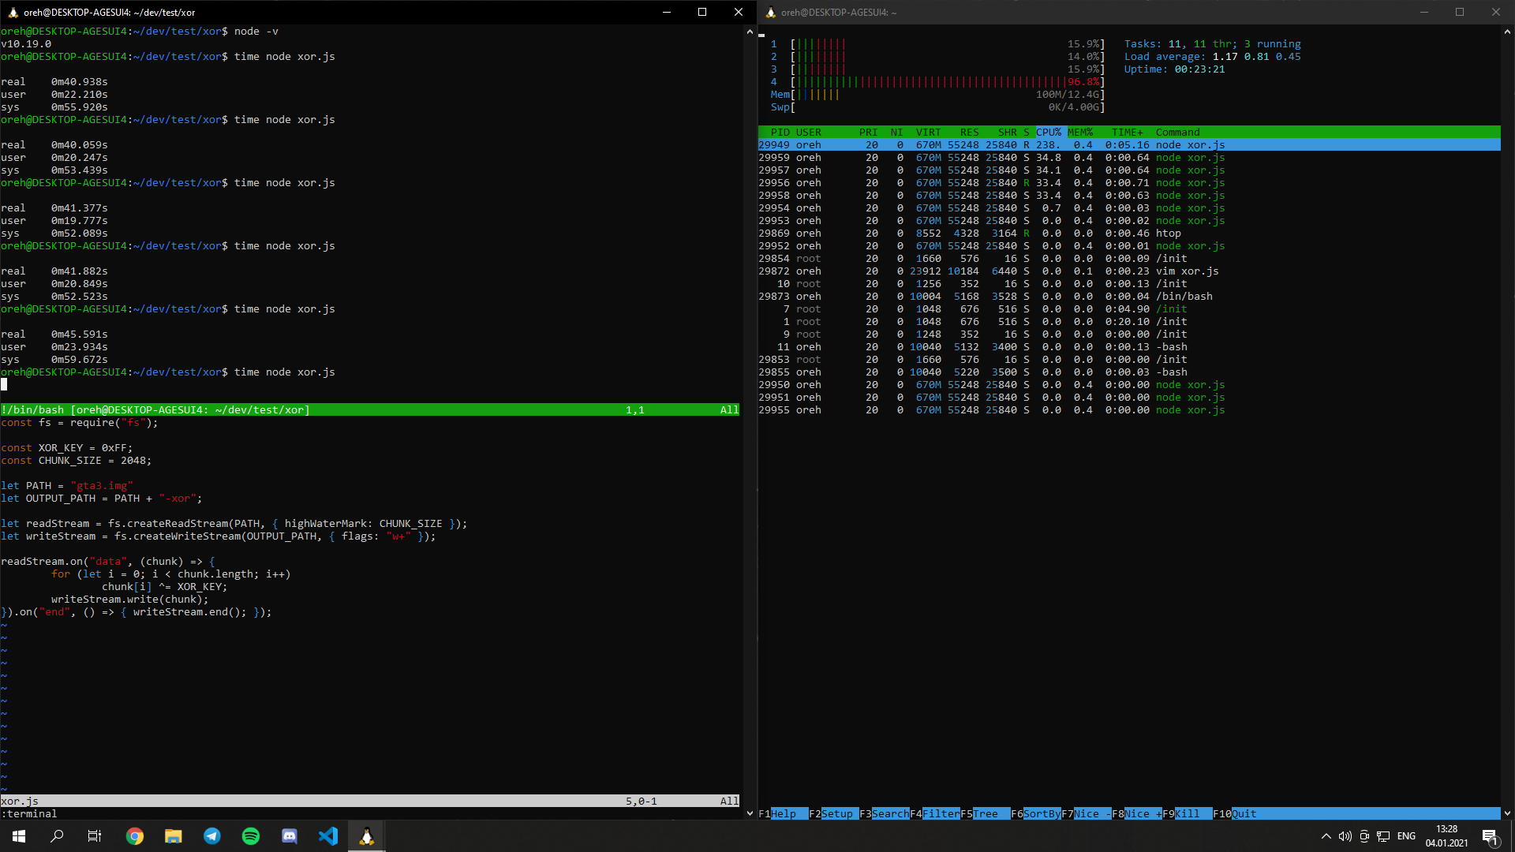Open Google Chrome from the taskbar

pyautogui.click(x=135, y=836)
